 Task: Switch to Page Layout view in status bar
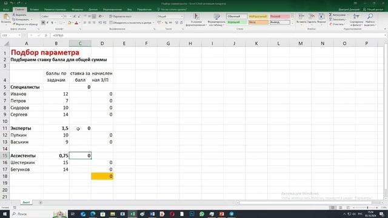(x=341, y=208)
